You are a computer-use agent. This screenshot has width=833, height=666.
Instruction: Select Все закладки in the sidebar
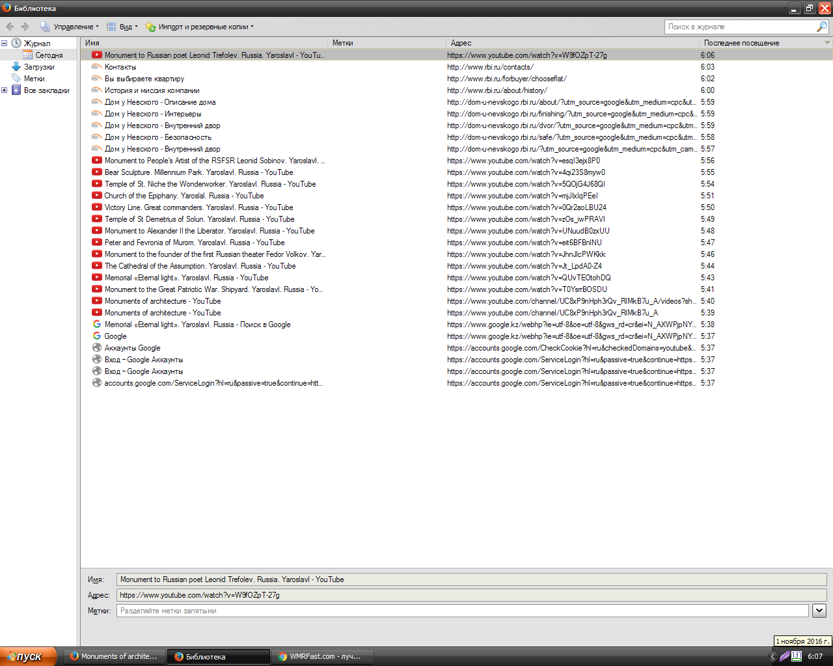tap(46, 90)
